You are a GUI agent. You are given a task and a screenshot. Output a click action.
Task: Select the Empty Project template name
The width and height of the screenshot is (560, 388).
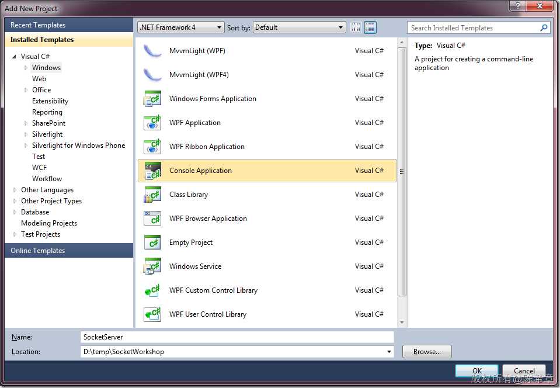[191, 243]
